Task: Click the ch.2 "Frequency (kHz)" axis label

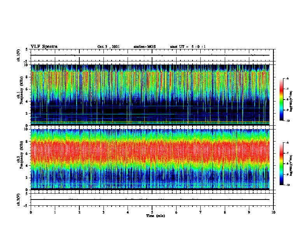Action: (21, 155)
